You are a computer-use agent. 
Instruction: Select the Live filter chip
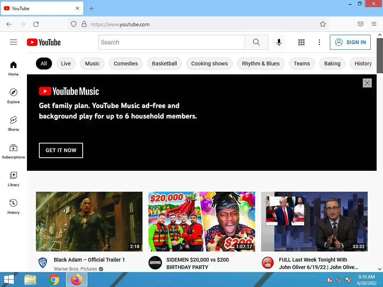pos(66,64)
